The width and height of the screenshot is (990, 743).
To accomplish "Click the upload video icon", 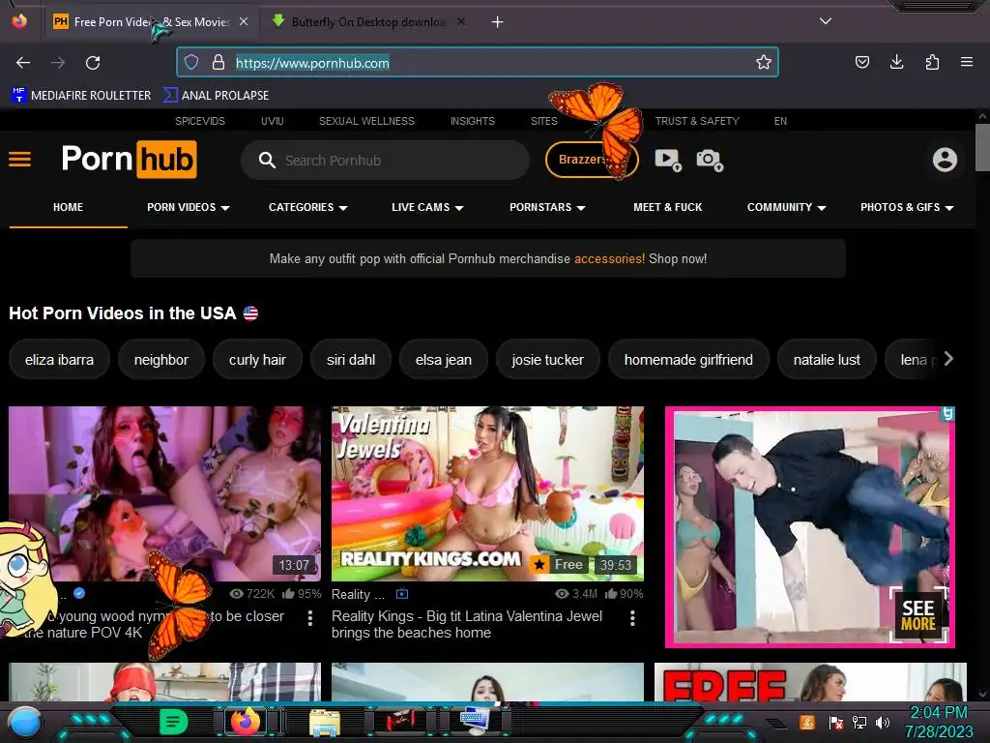I will [x=668, y=160].
